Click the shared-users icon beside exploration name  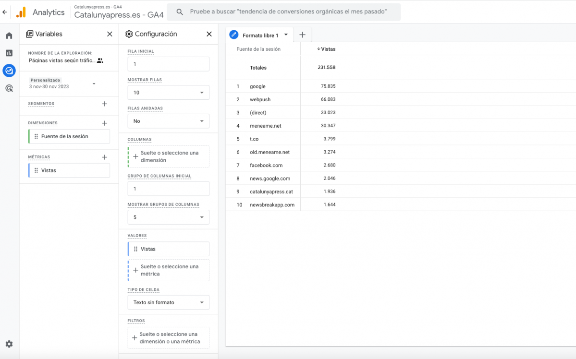(x=100, y=60)
